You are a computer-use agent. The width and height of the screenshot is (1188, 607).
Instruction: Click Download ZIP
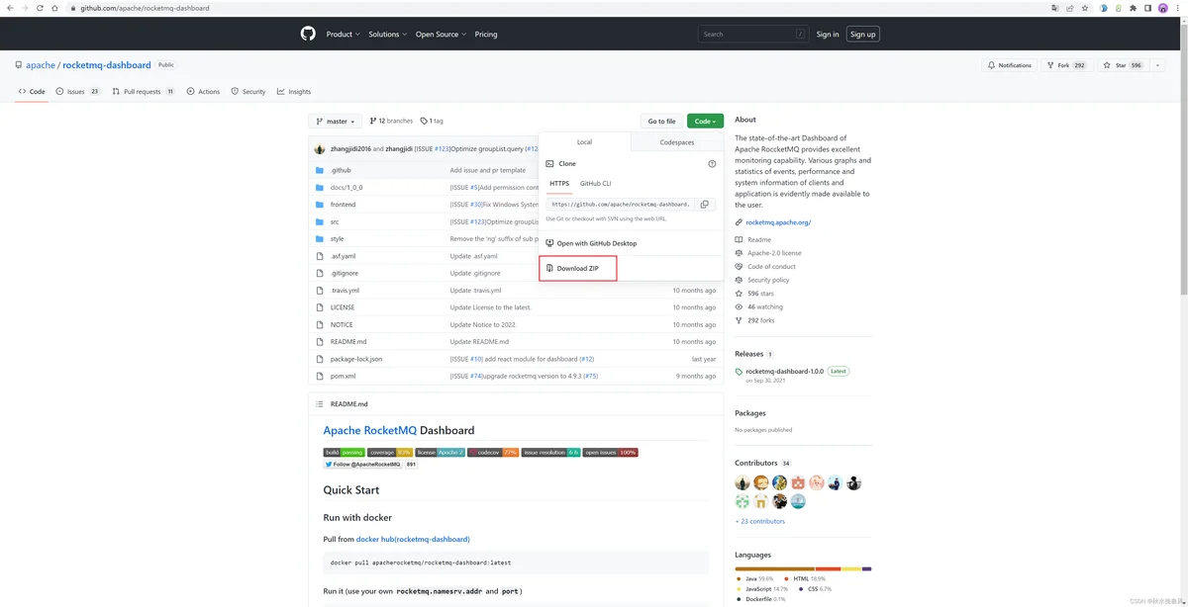(577, 268)
